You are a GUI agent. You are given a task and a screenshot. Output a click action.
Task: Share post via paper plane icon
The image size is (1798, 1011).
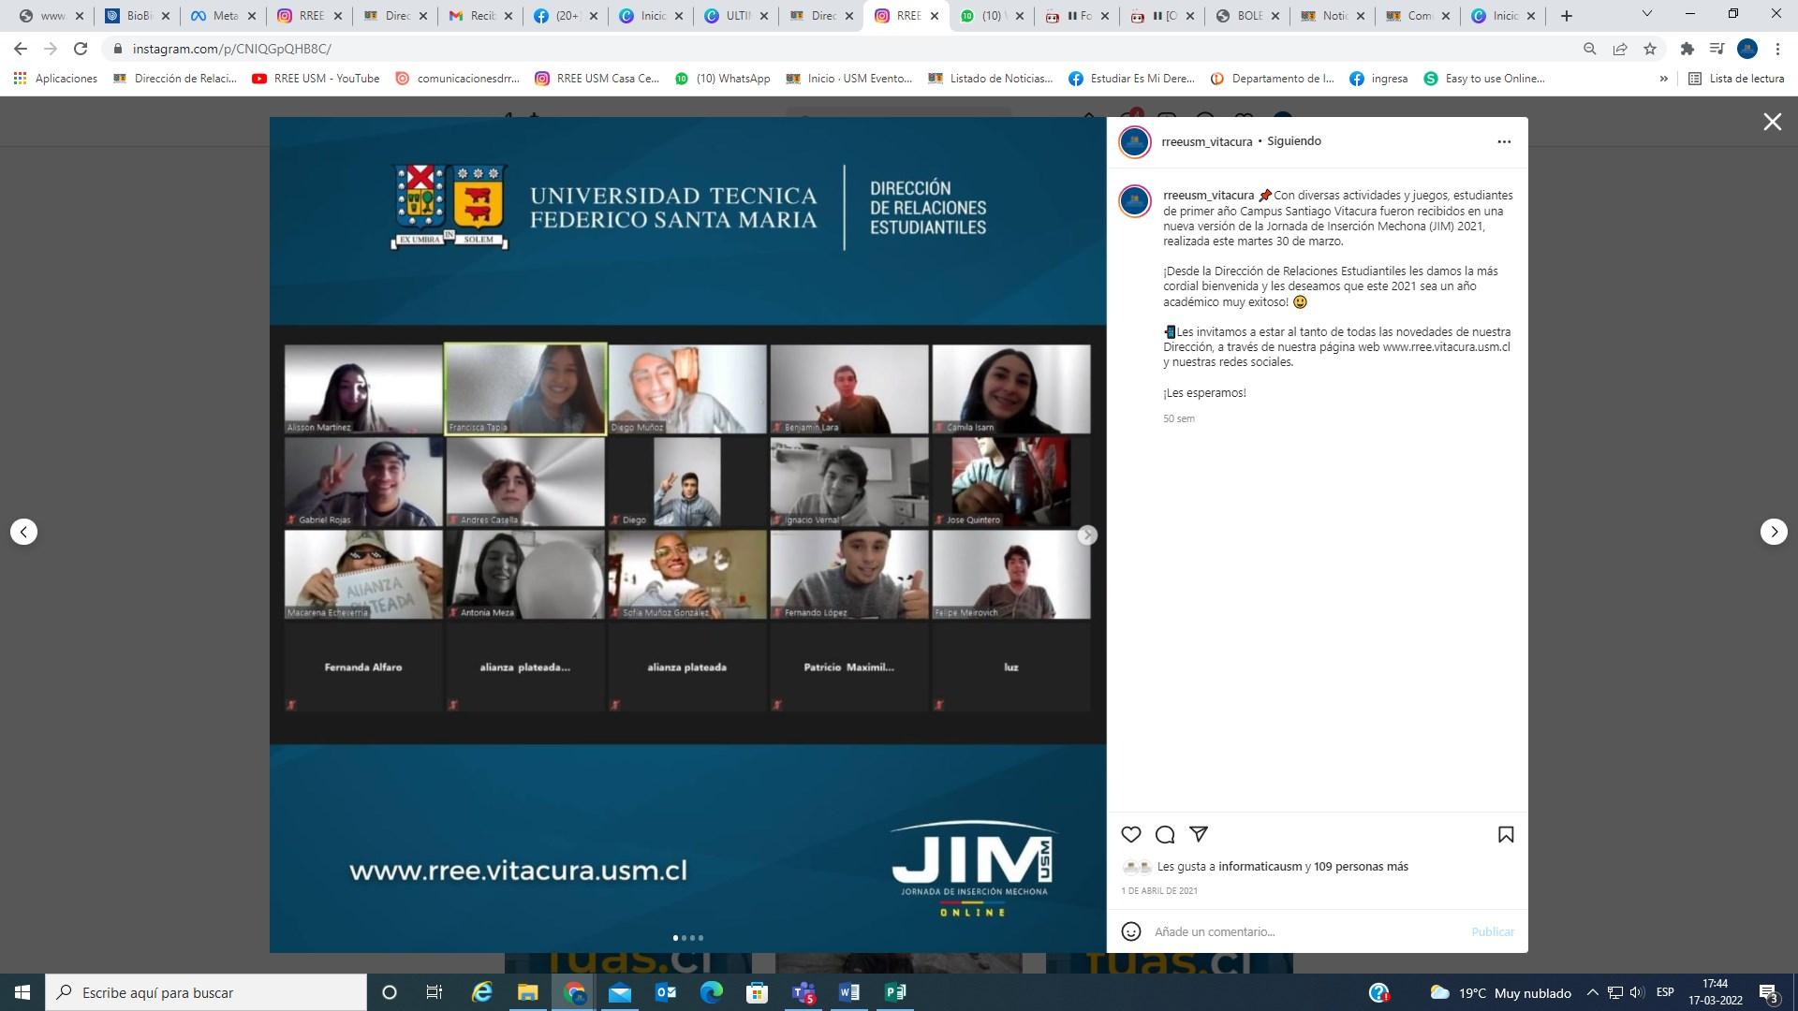coord(1199,833)
